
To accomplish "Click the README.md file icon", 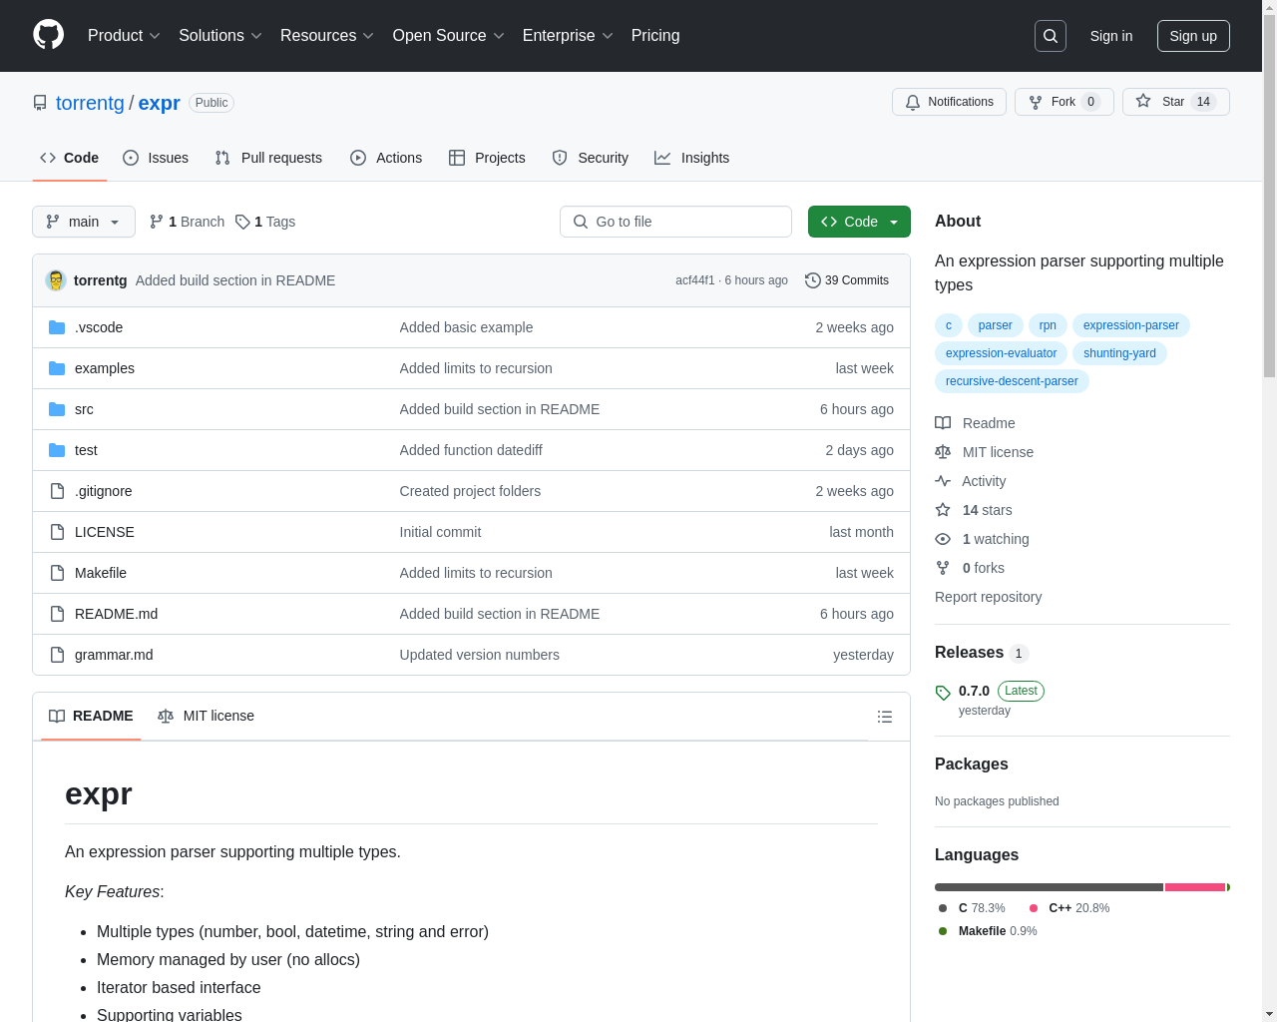I will (57, 614).
